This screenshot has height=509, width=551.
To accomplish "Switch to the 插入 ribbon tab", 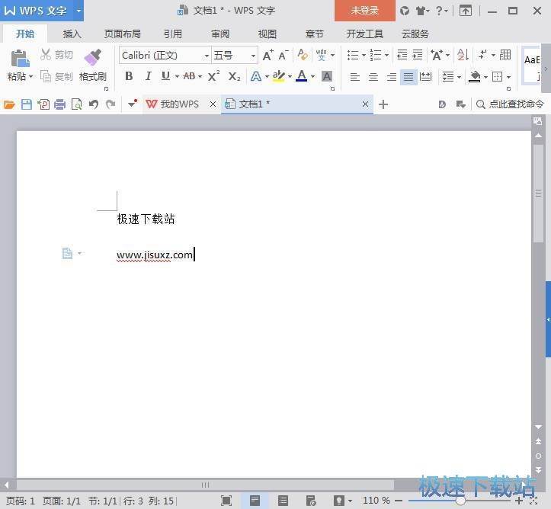I will [72, 34].
